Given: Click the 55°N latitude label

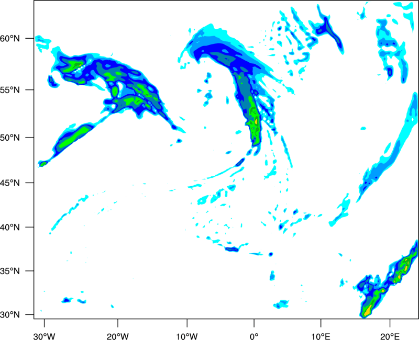Looking at the screenshot, I should click(x=10, y=90).
